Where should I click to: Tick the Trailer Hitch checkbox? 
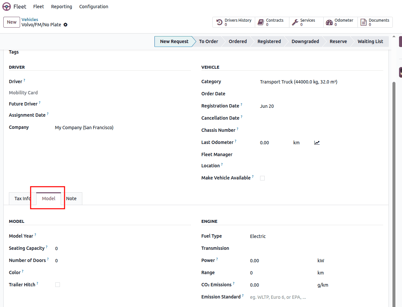coord(58,285)
